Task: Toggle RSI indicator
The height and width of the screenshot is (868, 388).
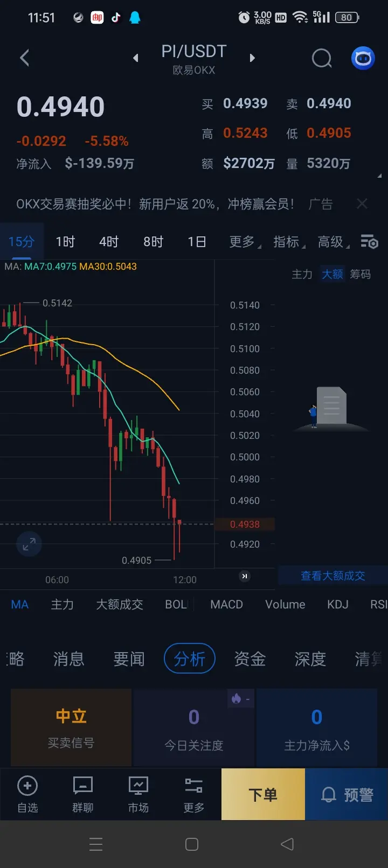Action: (379, 604)
